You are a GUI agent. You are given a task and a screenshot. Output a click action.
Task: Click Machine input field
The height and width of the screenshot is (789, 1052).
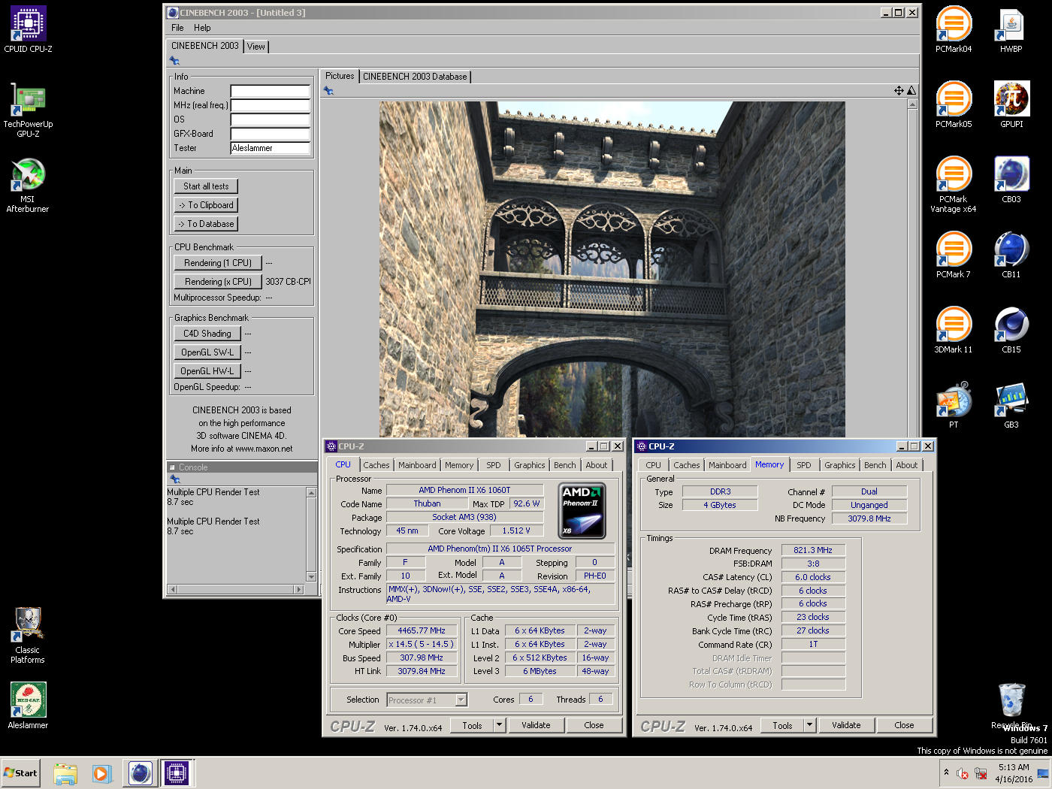point(271,91)
